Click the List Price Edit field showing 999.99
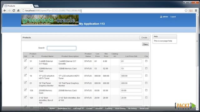This screenshot has width=200, height=112. (x=131, y=76)
